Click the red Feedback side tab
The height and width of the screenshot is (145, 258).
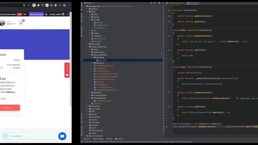[67, 70]
